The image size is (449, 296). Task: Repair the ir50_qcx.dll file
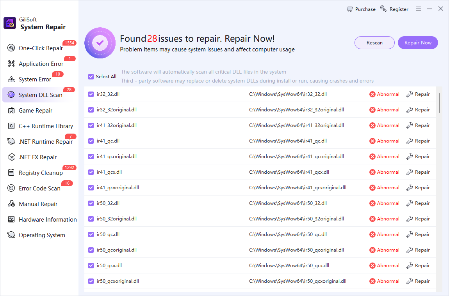(418, 266)
